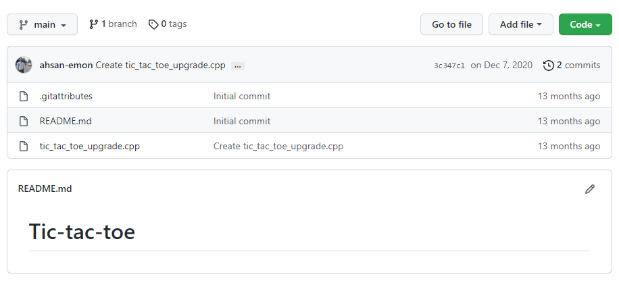Screen dimensions: 619x283
Task: Click the file icon beside README.md row
Action: (x=24, y=122)
